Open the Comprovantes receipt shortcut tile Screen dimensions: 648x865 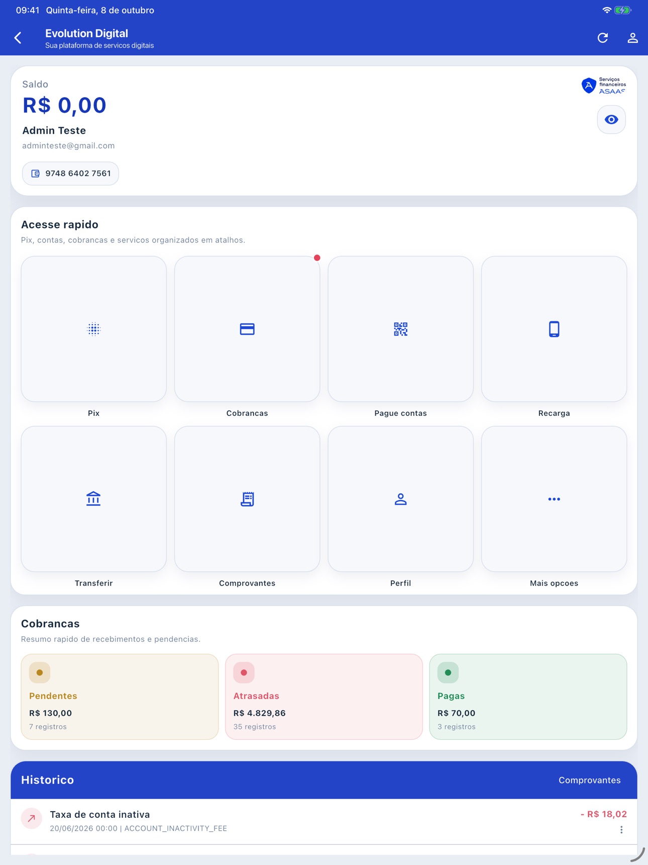click(x=247, y=499)
